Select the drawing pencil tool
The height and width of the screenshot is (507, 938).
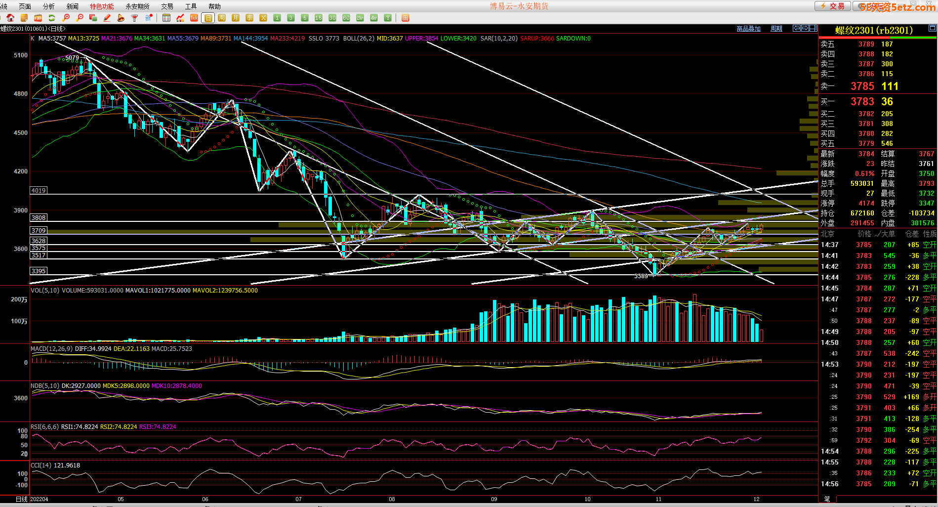(107, 18)
